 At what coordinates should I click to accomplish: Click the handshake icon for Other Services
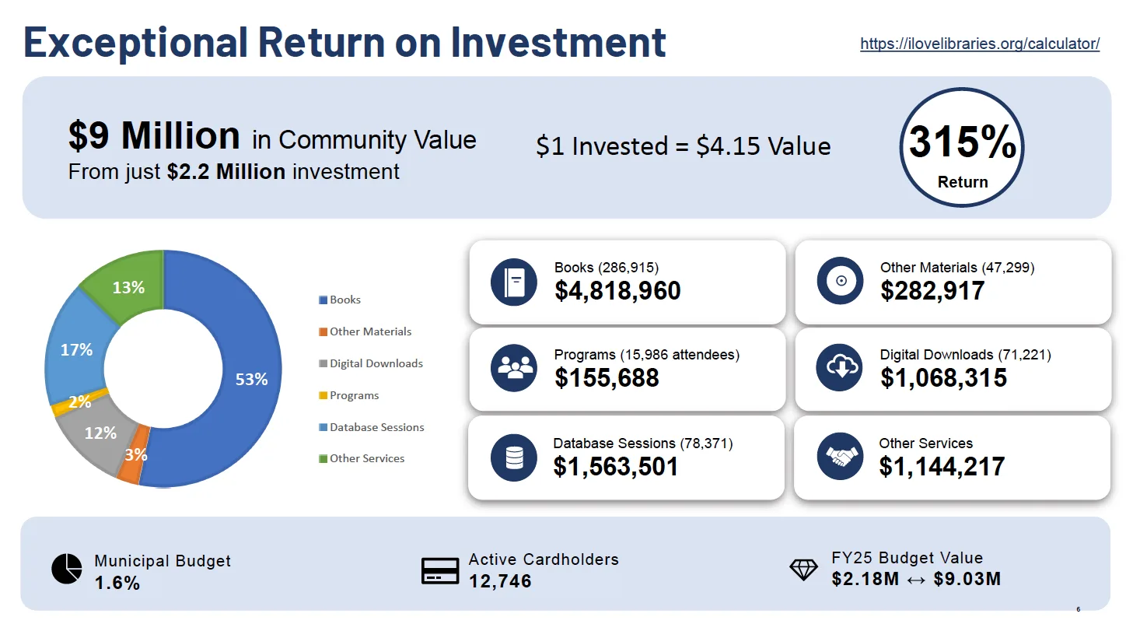point(840,456)
